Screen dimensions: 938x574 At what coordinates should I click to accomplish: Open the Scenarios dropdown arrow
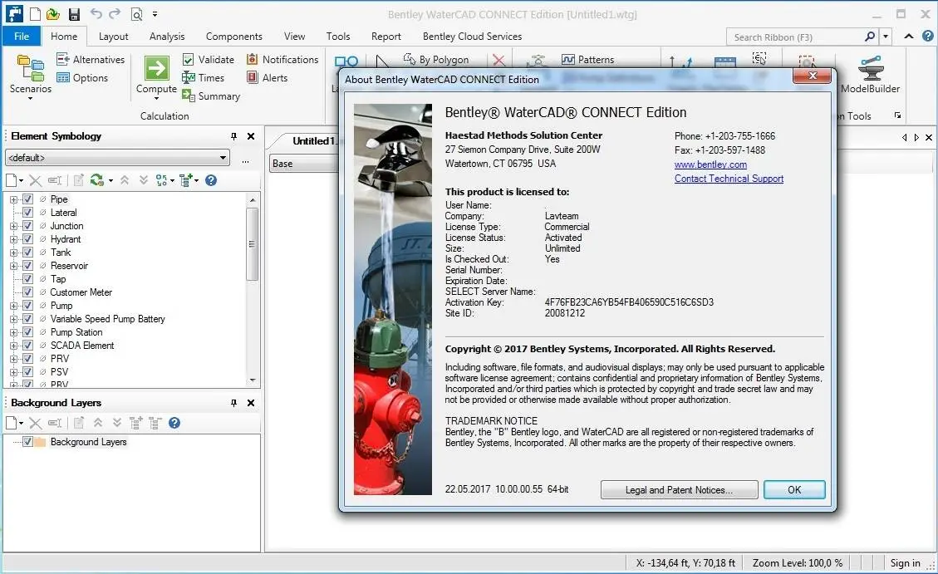tap(30, 98)
